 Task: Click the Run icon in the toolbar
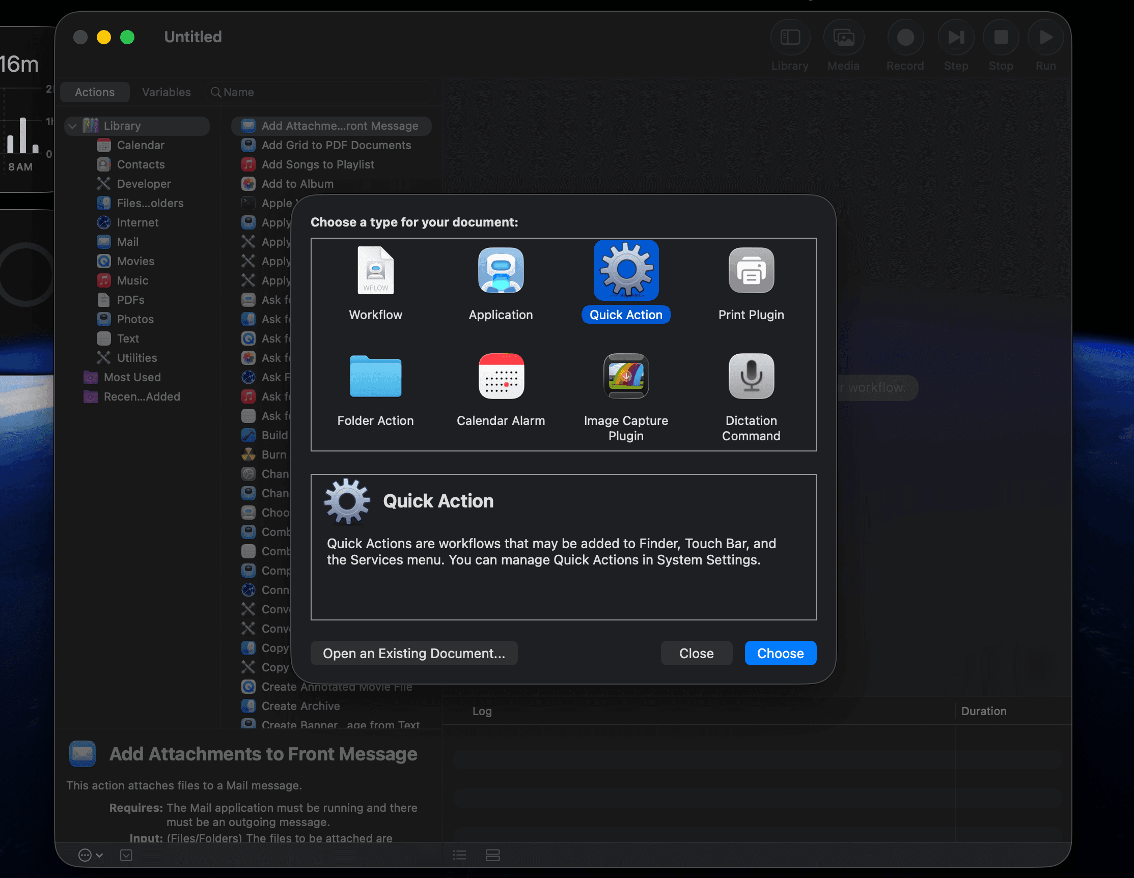[x=1045, y=37]
